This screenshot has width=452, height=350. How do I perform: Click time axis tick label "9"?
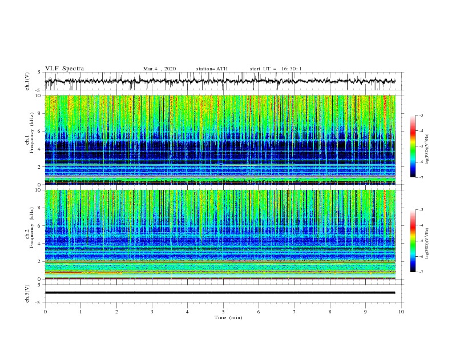(365, 312)
